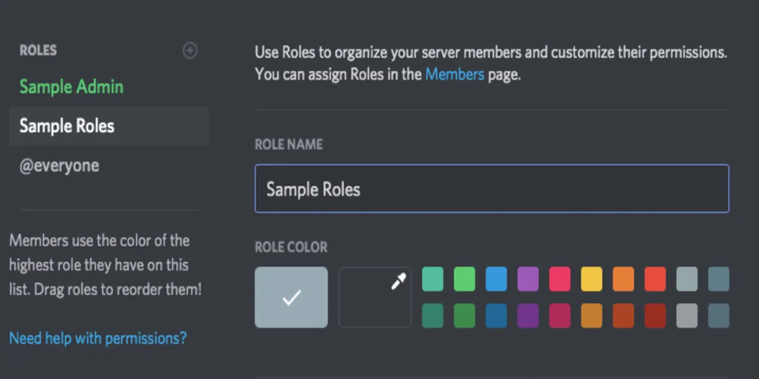Pick the dark gold swatch, bottom row

point(591,316)
